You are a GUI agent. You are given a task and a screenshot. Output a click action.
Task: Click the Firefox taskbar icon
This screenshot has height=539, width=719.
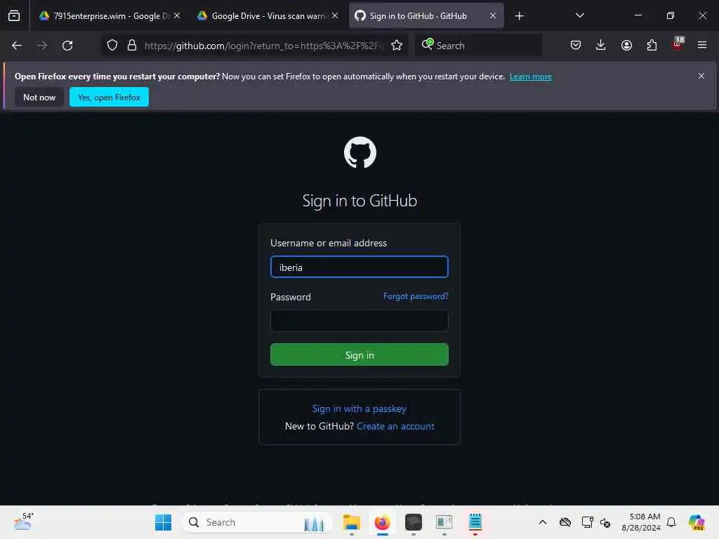(383, 522)
